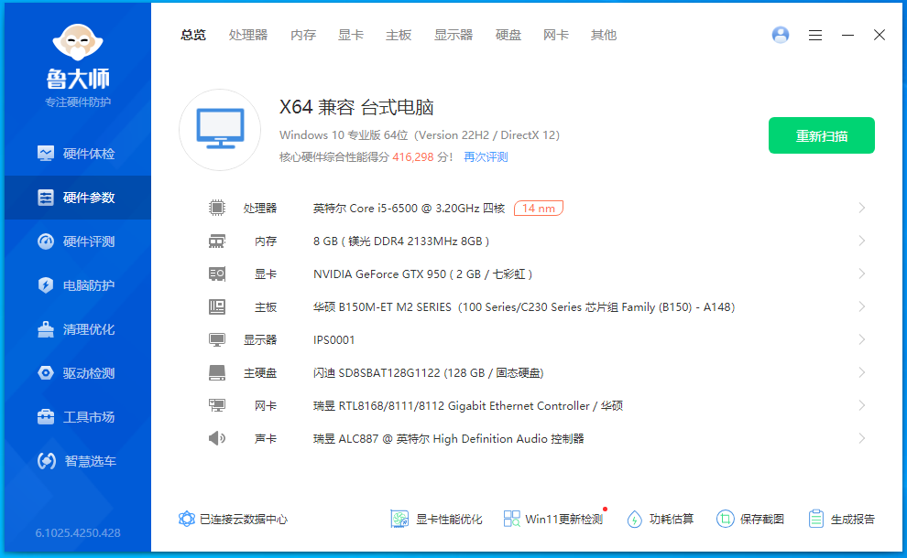Open 智慧选车 sidebar item
This screenshot has width=907, height=558.
(78, 461)
